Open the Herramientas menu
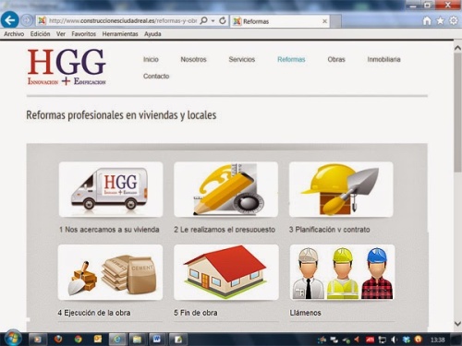Image resolution: width=462 pixels, height=346 pixels. coord(120,34)
